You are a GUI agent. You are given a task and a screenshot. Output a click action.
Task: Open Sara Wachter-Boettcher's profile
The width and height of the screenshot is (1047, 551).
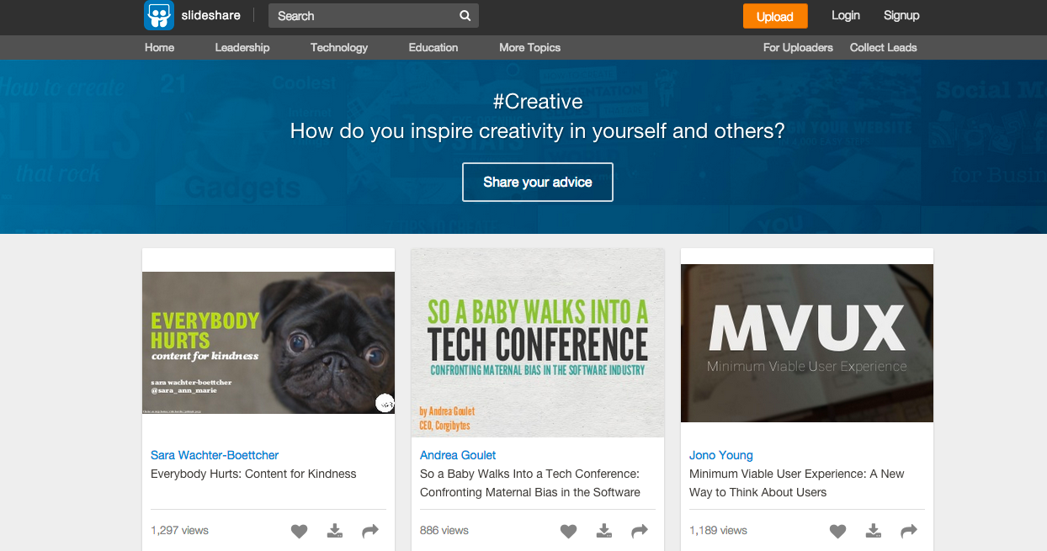[214, 454]
